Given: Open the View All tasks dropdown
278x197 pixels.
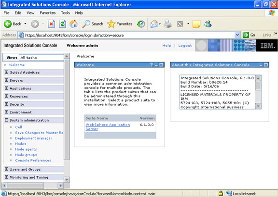Looking at the screenshot, I should [41, 58].
